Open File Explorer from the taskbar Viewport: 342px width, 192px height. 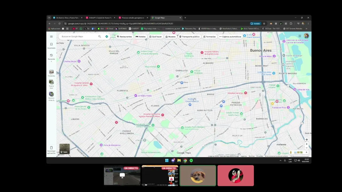(179, 161)
